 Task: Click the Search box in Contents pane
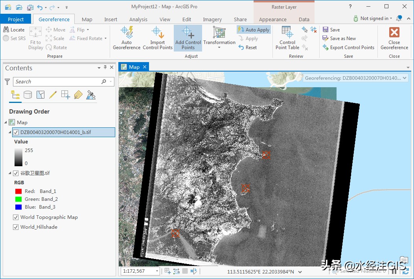click(x=63, y=82)
